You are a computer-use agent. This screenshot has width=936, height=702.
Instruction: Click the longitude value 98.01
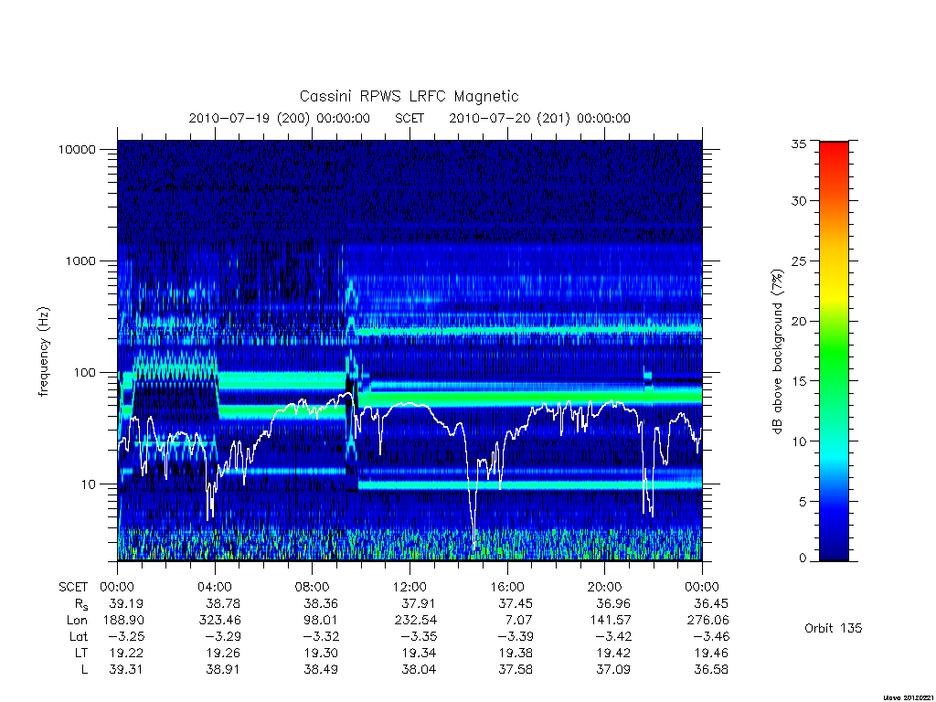tap(321, 621)
